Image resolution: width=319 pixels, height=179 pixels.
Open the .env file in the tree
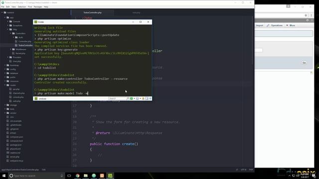click(12, 117)
